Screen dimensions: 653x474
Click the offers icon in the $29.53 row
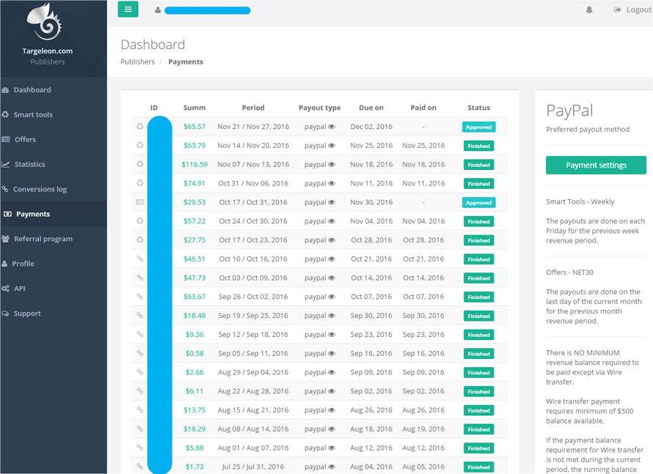coord(139,202)
